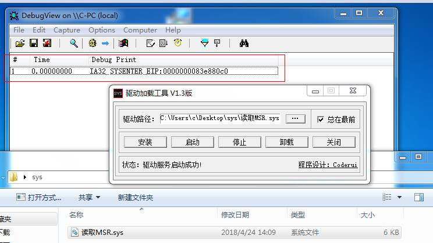The height and width of the screenshot is (243, 433).
Task: Expand the sys breadcrumb arrow
Action: pyautogui.click(x=25, y=177)
